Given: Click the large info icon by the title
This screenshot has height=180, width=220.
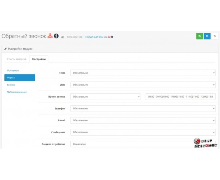Looking at the screenshot, I should tap(56, 36).
